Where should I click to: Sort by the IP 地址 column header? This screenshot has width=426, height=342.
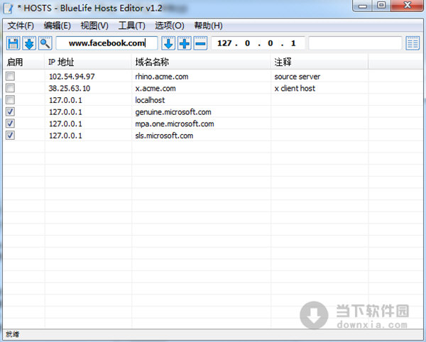point(88,62)
